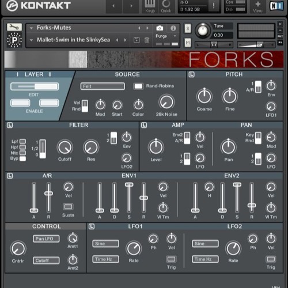The height and width of the screenshot is (288, 288).
Task: Select previous Forks-Mutes instrument arrow
Action: (139, 28)
